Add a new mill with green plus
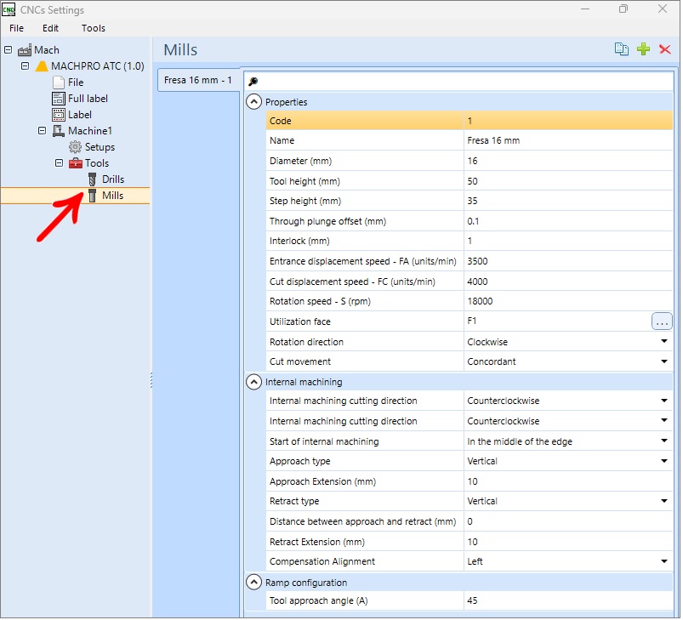 [x=643, y=49]
